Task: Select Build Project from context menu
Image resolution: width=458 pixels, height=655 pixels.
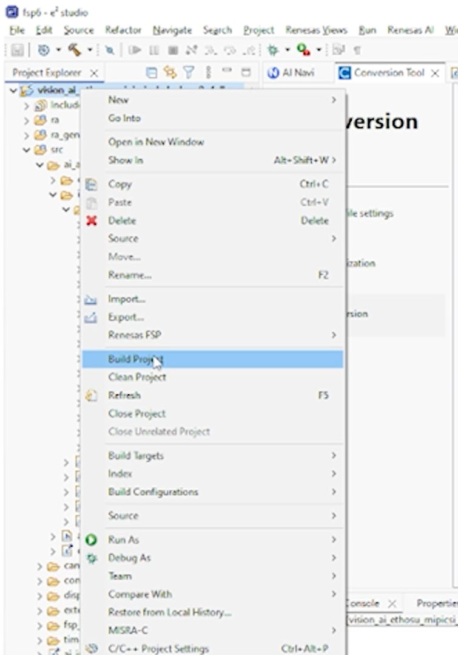Action: (x=135, y=359)
